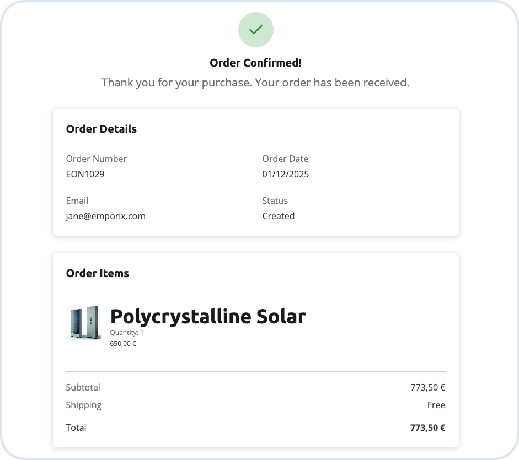The width and height of the screenshot is (519, 460).
Task: Click the Order Number label
Action: tap(96, 159)
